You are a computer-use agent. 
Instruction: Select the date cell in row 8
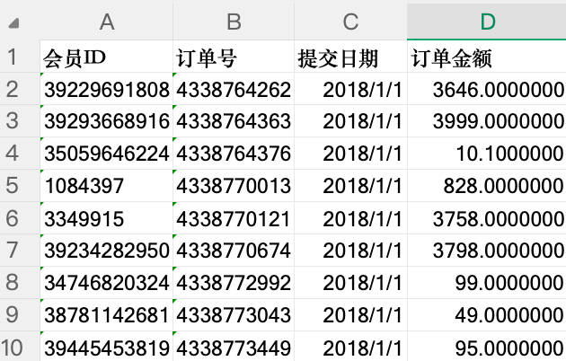pos(350,282)
